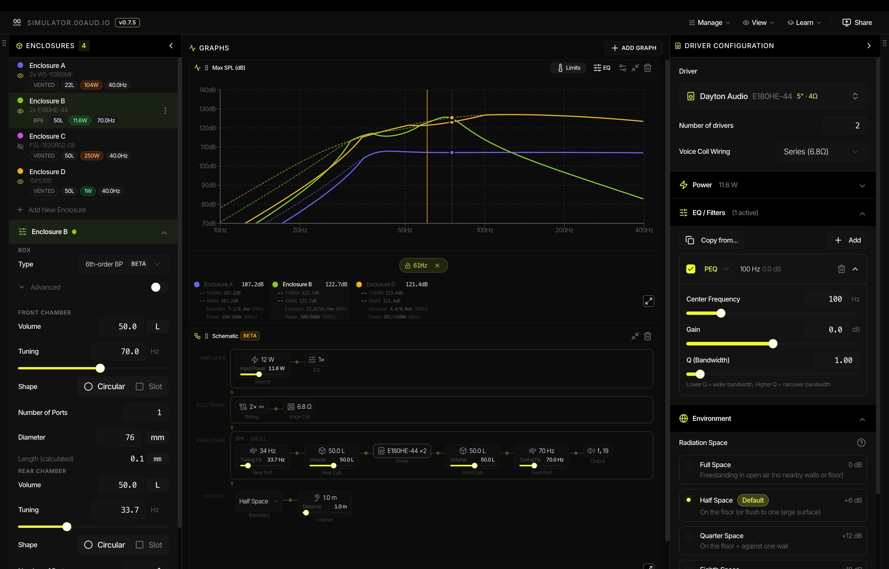The height and width of the screenshot is (569, 889).
Task: Remove the 61Hz frequency lock marker
Action: (438, 265)
